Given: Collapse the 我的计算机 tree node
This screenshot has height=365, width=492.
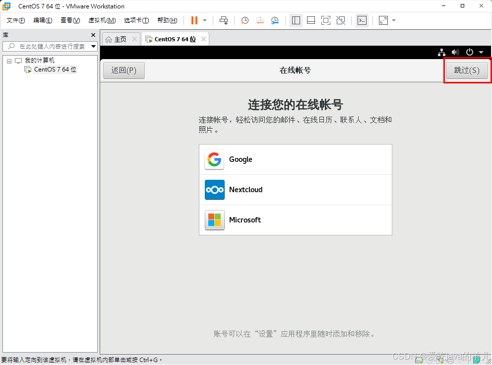Looking at the screenshot, I should click(9, 61).
